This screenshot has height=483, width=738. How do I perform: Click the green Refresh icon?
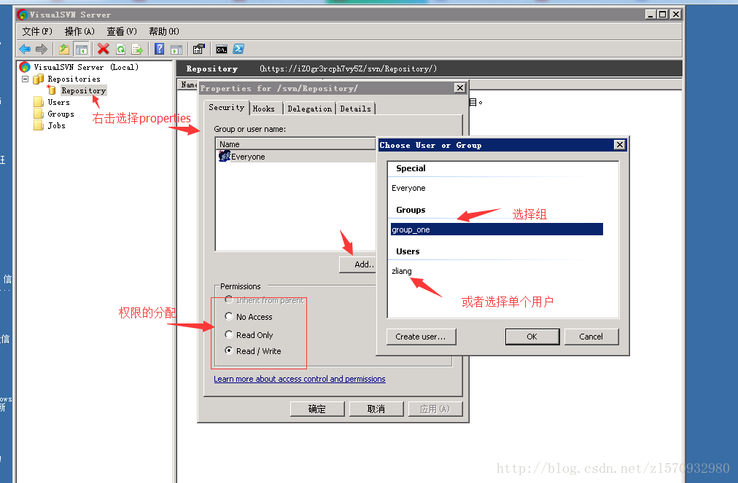point(121,49)
